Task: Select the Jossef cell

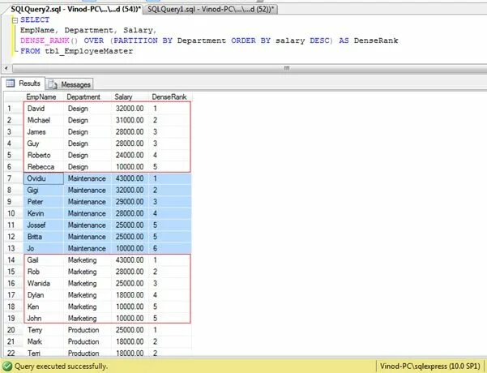Action: 44,225
